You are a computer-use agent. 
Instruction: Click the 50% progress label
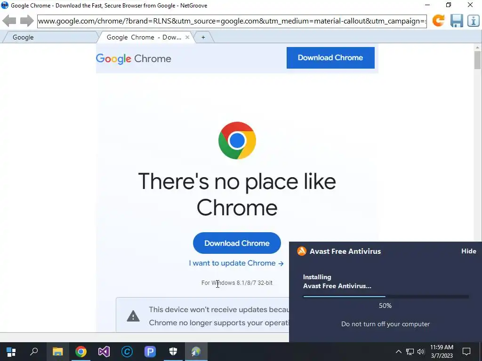pyautogui.click(x=385, y=306)
